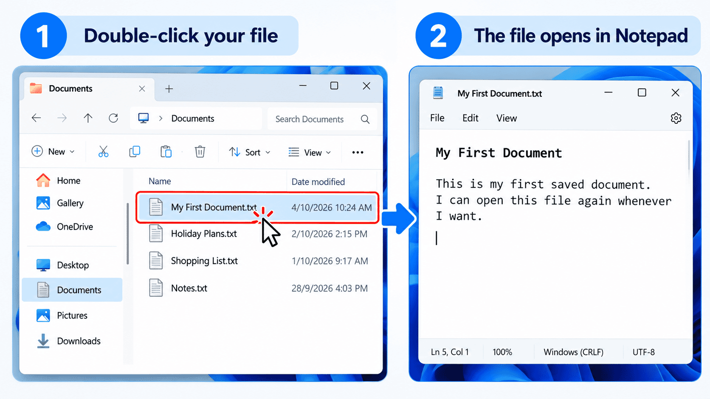This screenshot has height=399, width=710.
Task: Click the Copy icon in Explorer toolbar
Action: pyautogui.click(x=135, y=151)
